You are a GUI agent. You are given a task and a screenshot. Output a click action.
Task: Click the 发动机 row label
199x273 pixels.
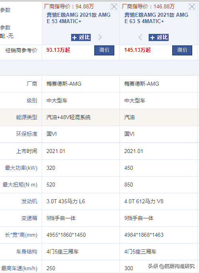[29, 201]
